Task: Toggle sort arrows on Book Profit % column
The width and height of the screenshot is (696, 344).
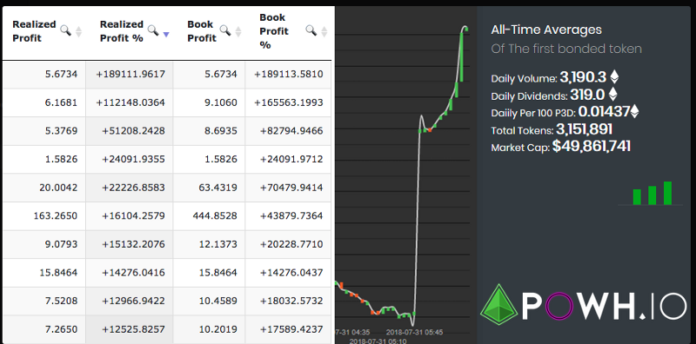Action: [x=324, y=32]
